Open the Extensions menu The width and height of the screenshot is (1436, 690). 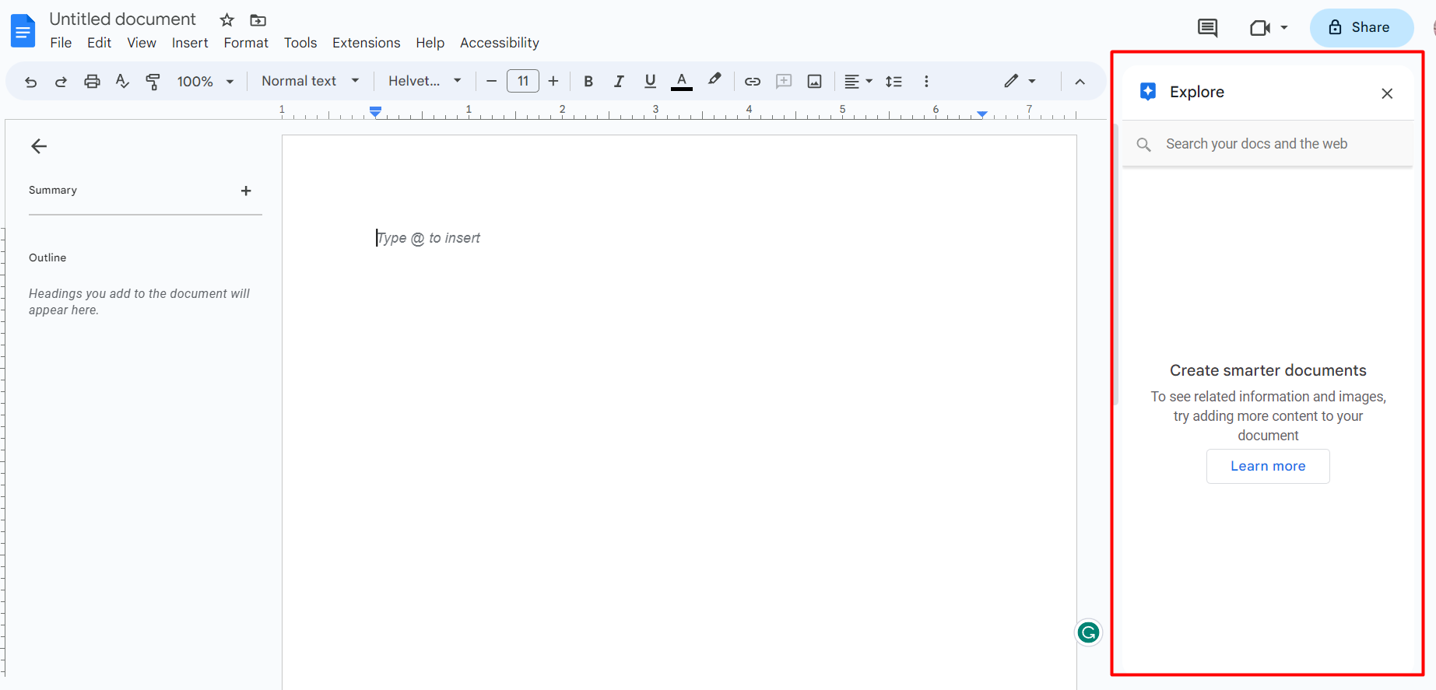point(366,43)
